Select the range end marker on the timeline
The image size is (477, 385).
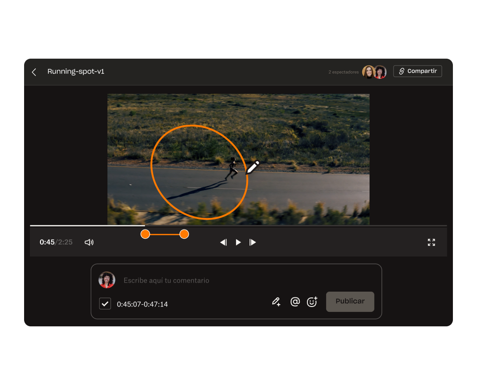pyautogui.click(x=184, y=234)
